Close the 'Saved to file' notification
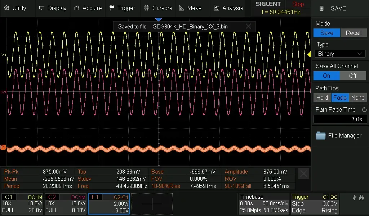This screenshot has height=216, width=369. coord(248,26)
